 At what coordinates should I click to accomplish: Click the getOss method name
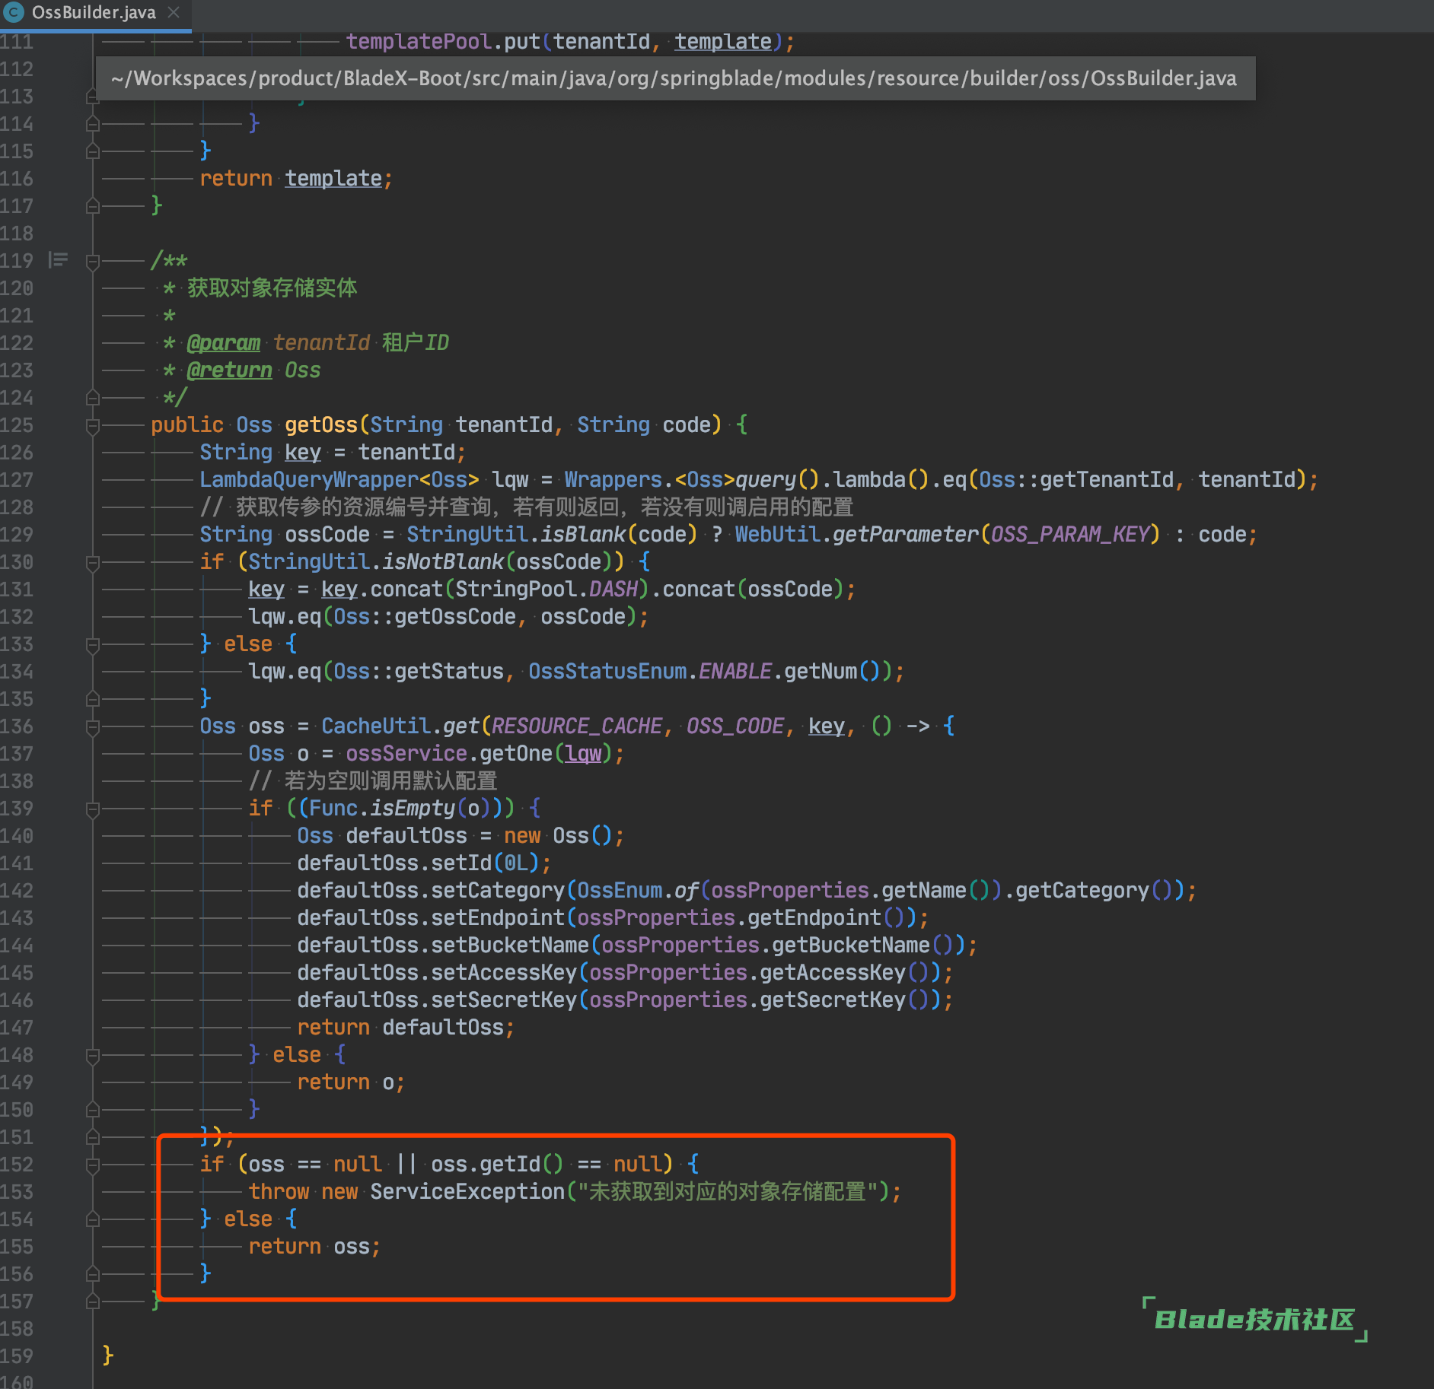click(321, 425)
